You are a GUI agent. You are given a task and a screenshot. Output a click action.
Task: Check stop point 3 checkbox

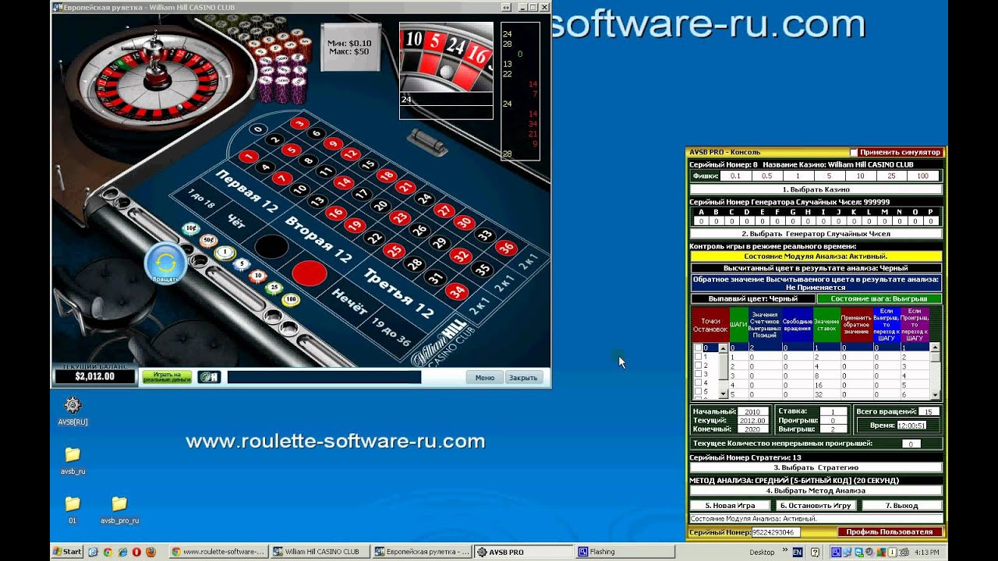point(699,374)
